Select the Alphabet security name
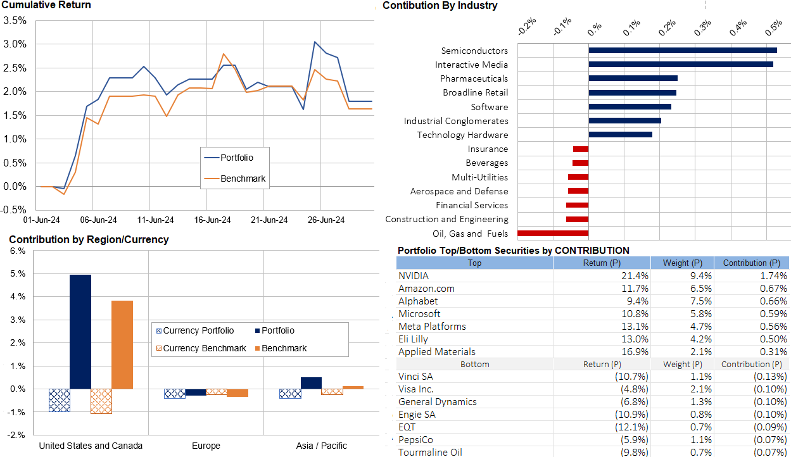The width and height of the screenshot is (791, 457). point(418,301)
